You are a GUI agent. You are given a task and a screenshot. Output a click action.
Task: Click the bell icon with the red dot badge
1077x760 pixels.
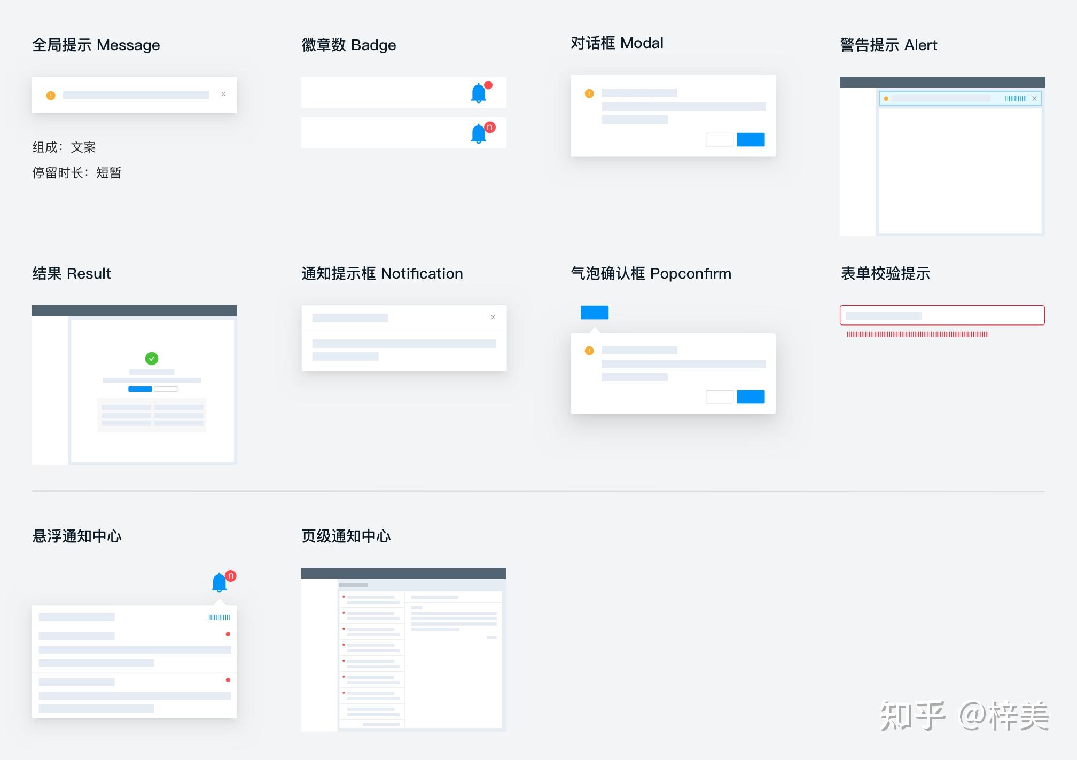pyautogui.click(x=479, y=93)
